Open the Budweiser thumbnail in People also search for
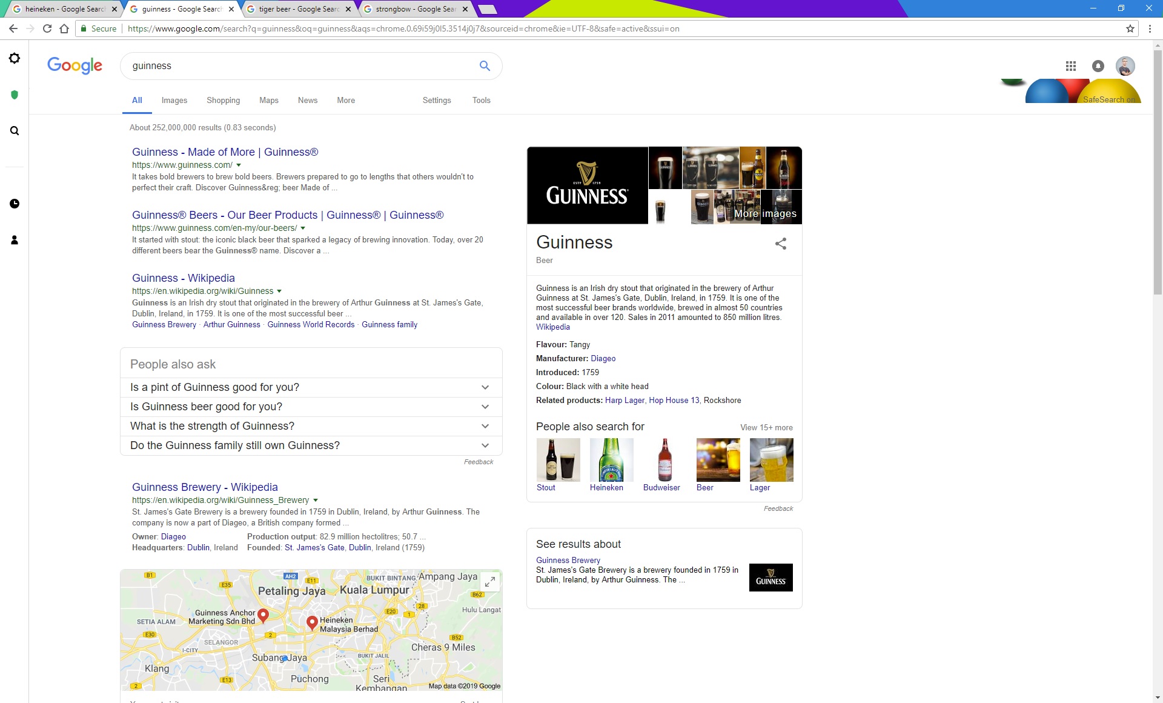 [x=664, y=460]
